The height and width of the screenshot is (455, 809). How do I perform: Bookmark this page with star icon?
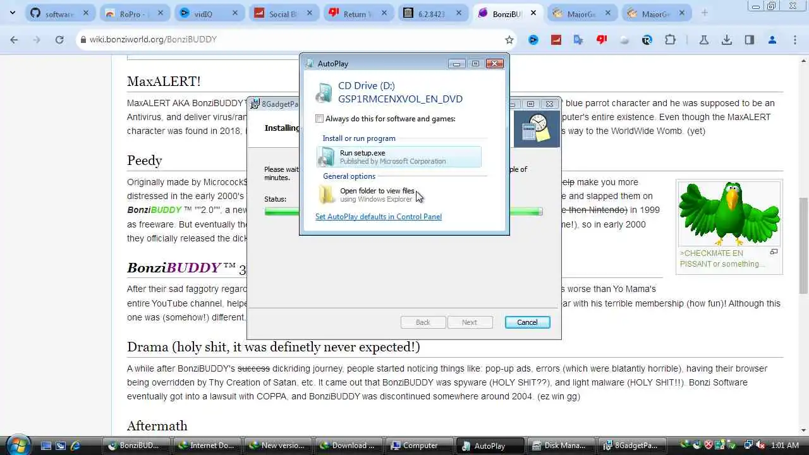pos(509,40)
